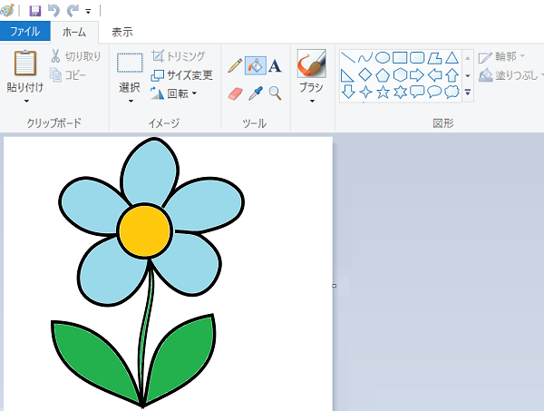Select the Eraser tool

(x=236, y=93)
